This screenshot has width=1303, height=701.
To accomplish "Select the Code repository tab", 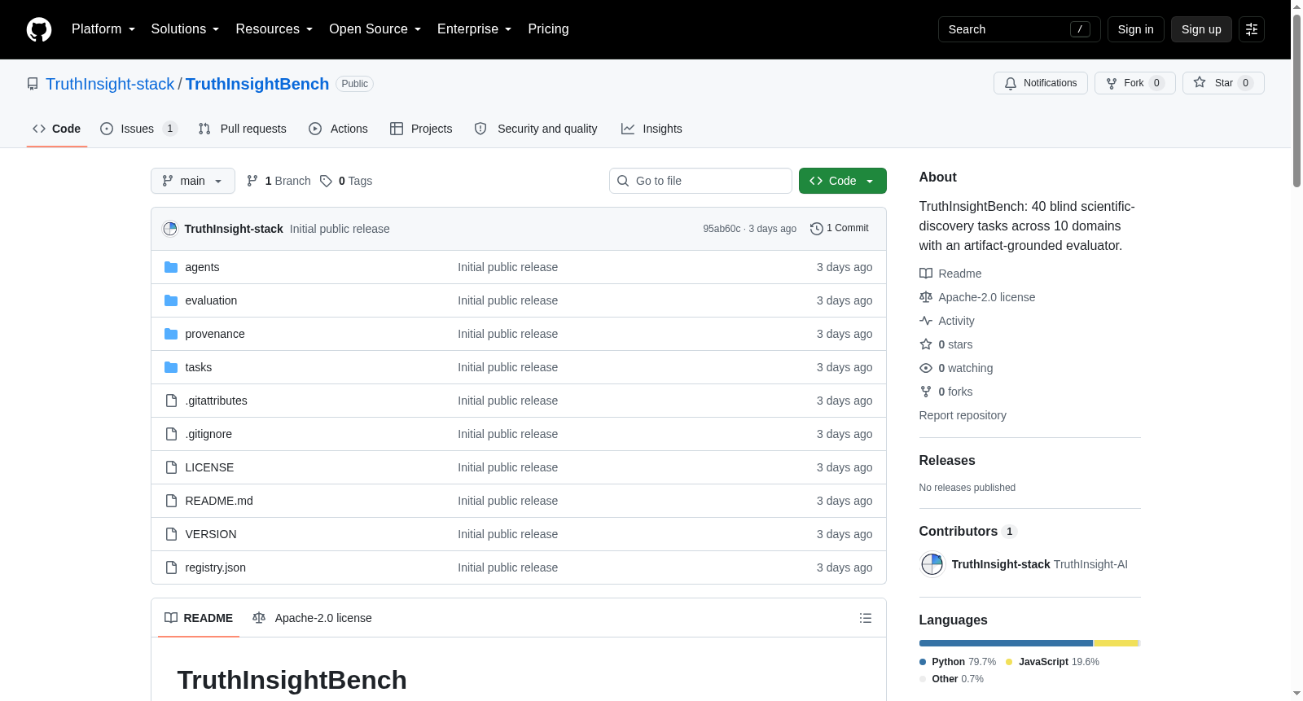I will click(x=57, y=129).
